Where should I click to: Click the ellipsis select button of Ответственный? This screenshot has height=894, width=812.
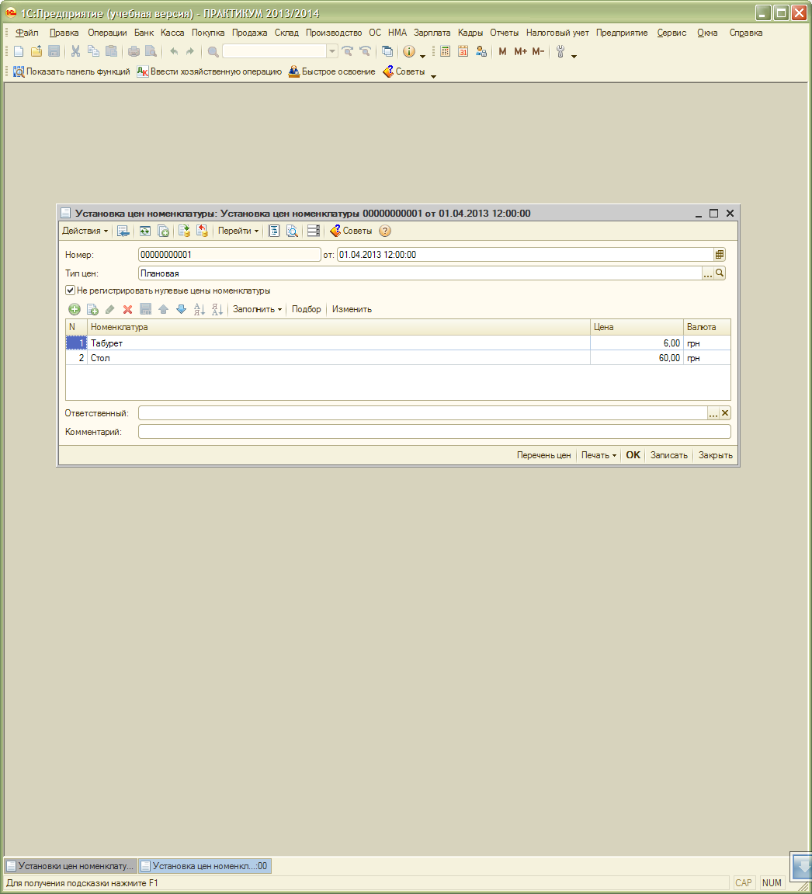point(713,413)
